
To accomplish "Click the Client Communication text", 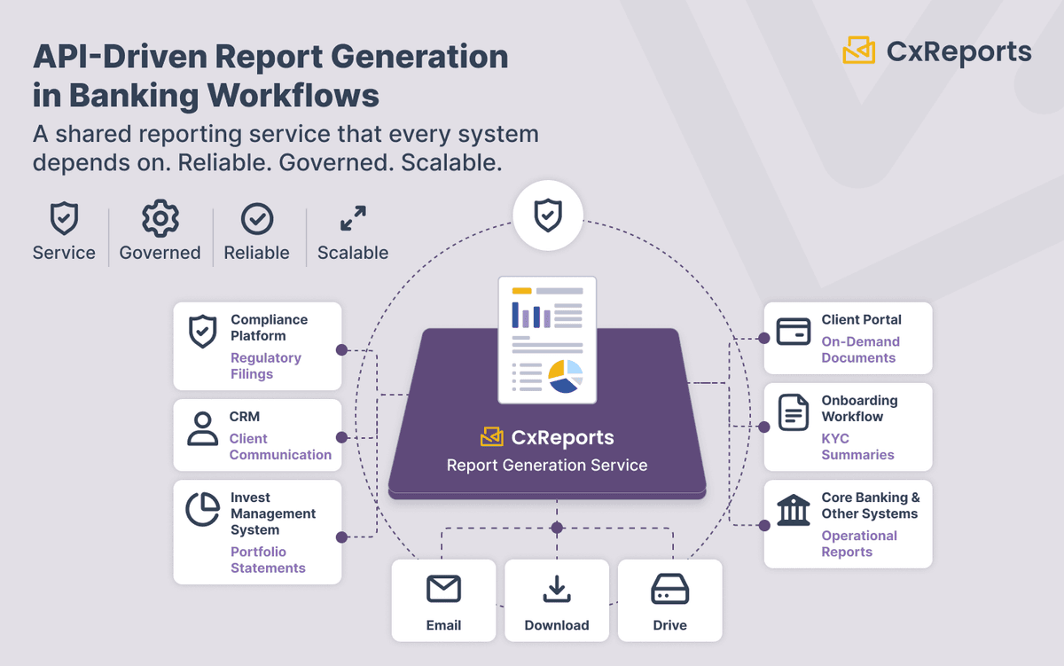I will (280, 446).
